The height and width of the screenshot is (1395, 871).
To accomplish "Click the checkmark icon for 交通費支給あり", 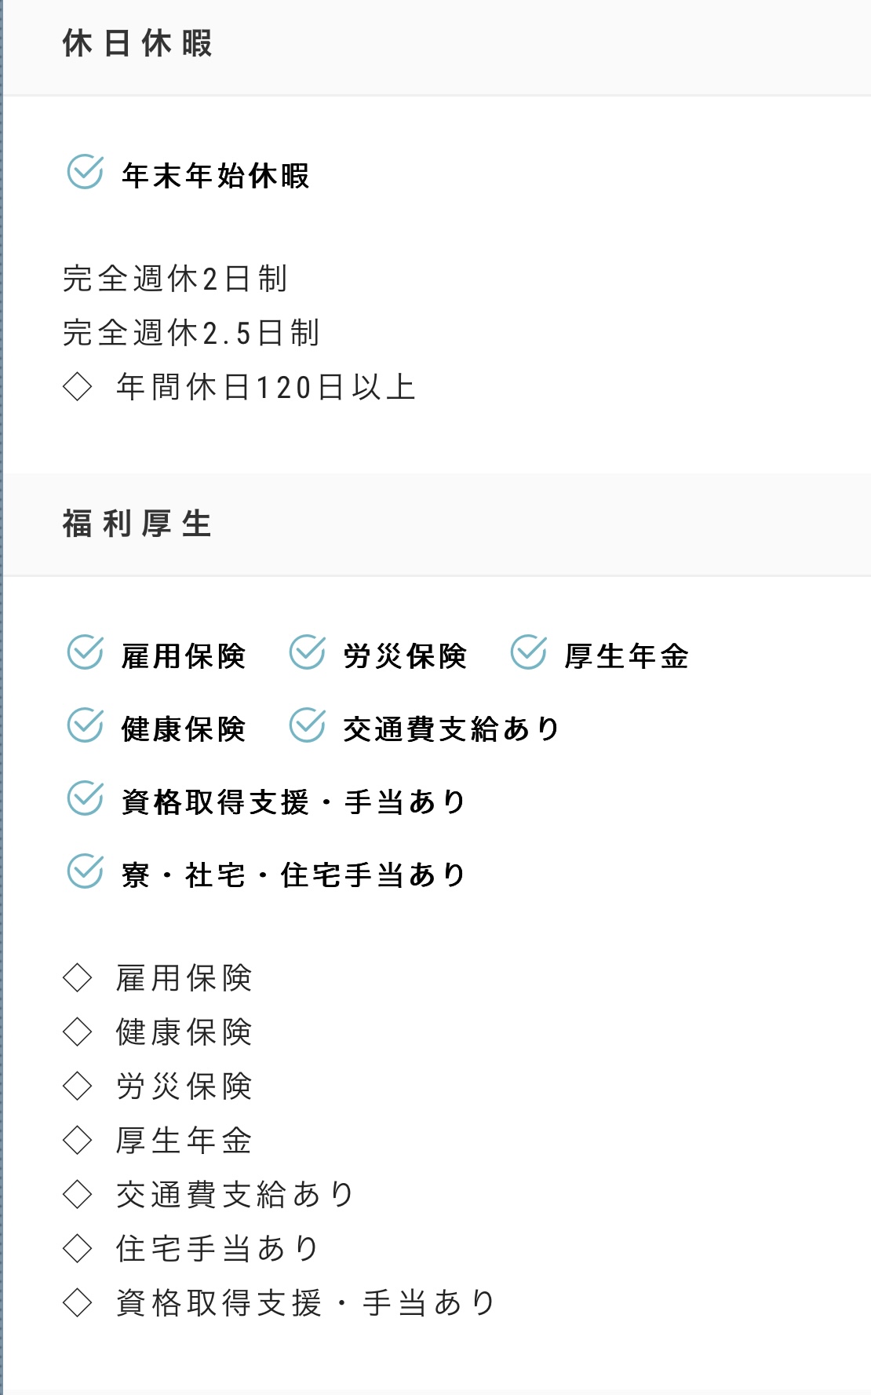I will pyautogui.click(x=307, y=726).
